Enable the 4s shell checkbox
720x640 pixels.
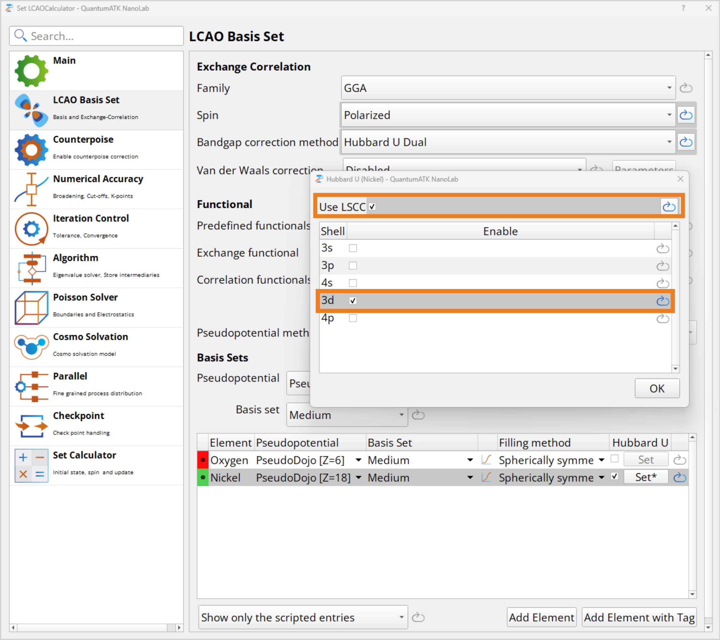[352, 283]
